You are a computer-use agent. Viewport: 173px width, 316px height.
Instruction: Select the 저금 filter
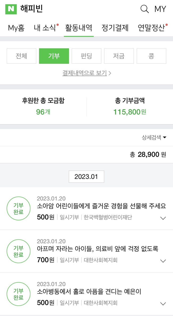tap(119, 56)
